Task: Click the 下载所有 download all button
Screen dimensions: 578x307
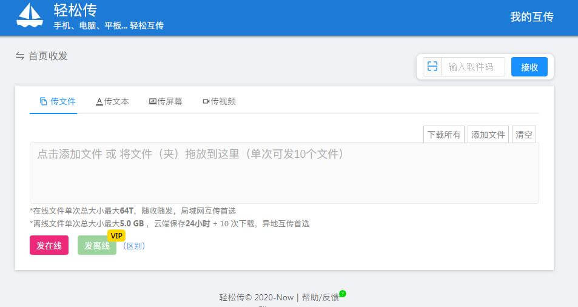Action: 444,135
